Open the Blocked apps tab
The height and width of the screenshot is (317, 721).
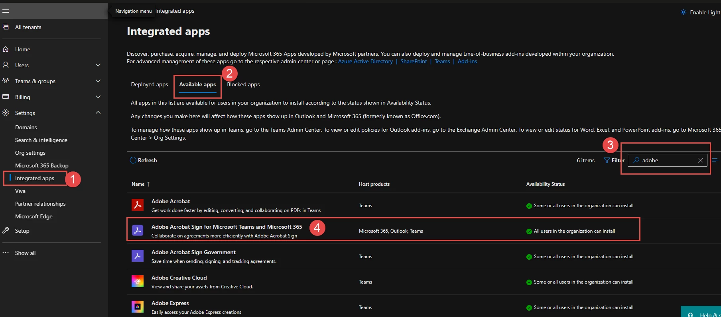coord(243,84)
